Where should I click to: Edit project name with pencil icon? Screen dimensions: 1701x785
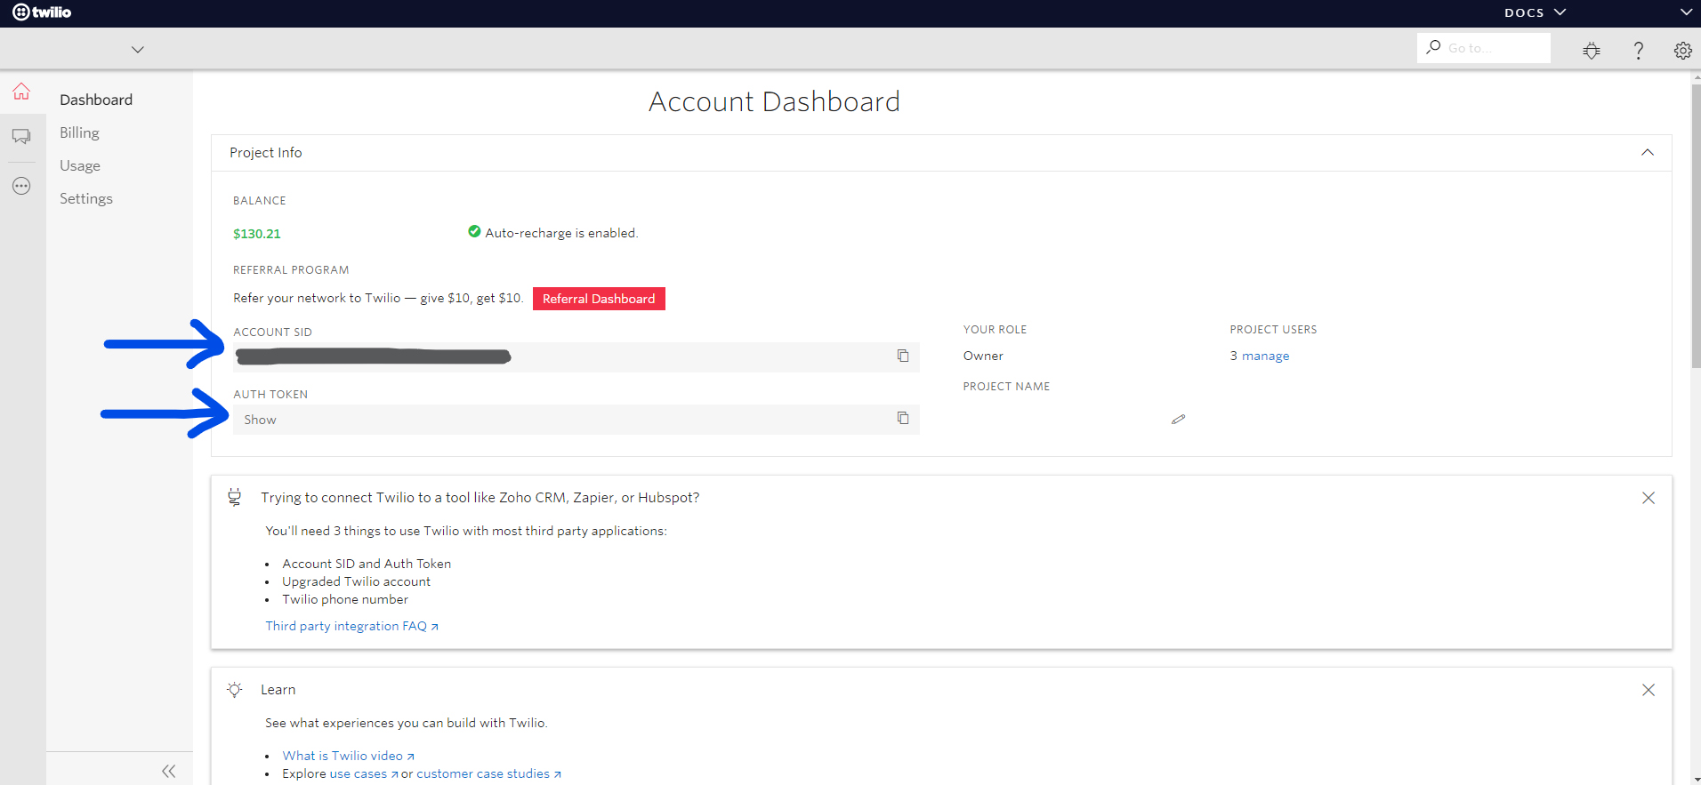pyautogui.click(x=1178, y=419)
